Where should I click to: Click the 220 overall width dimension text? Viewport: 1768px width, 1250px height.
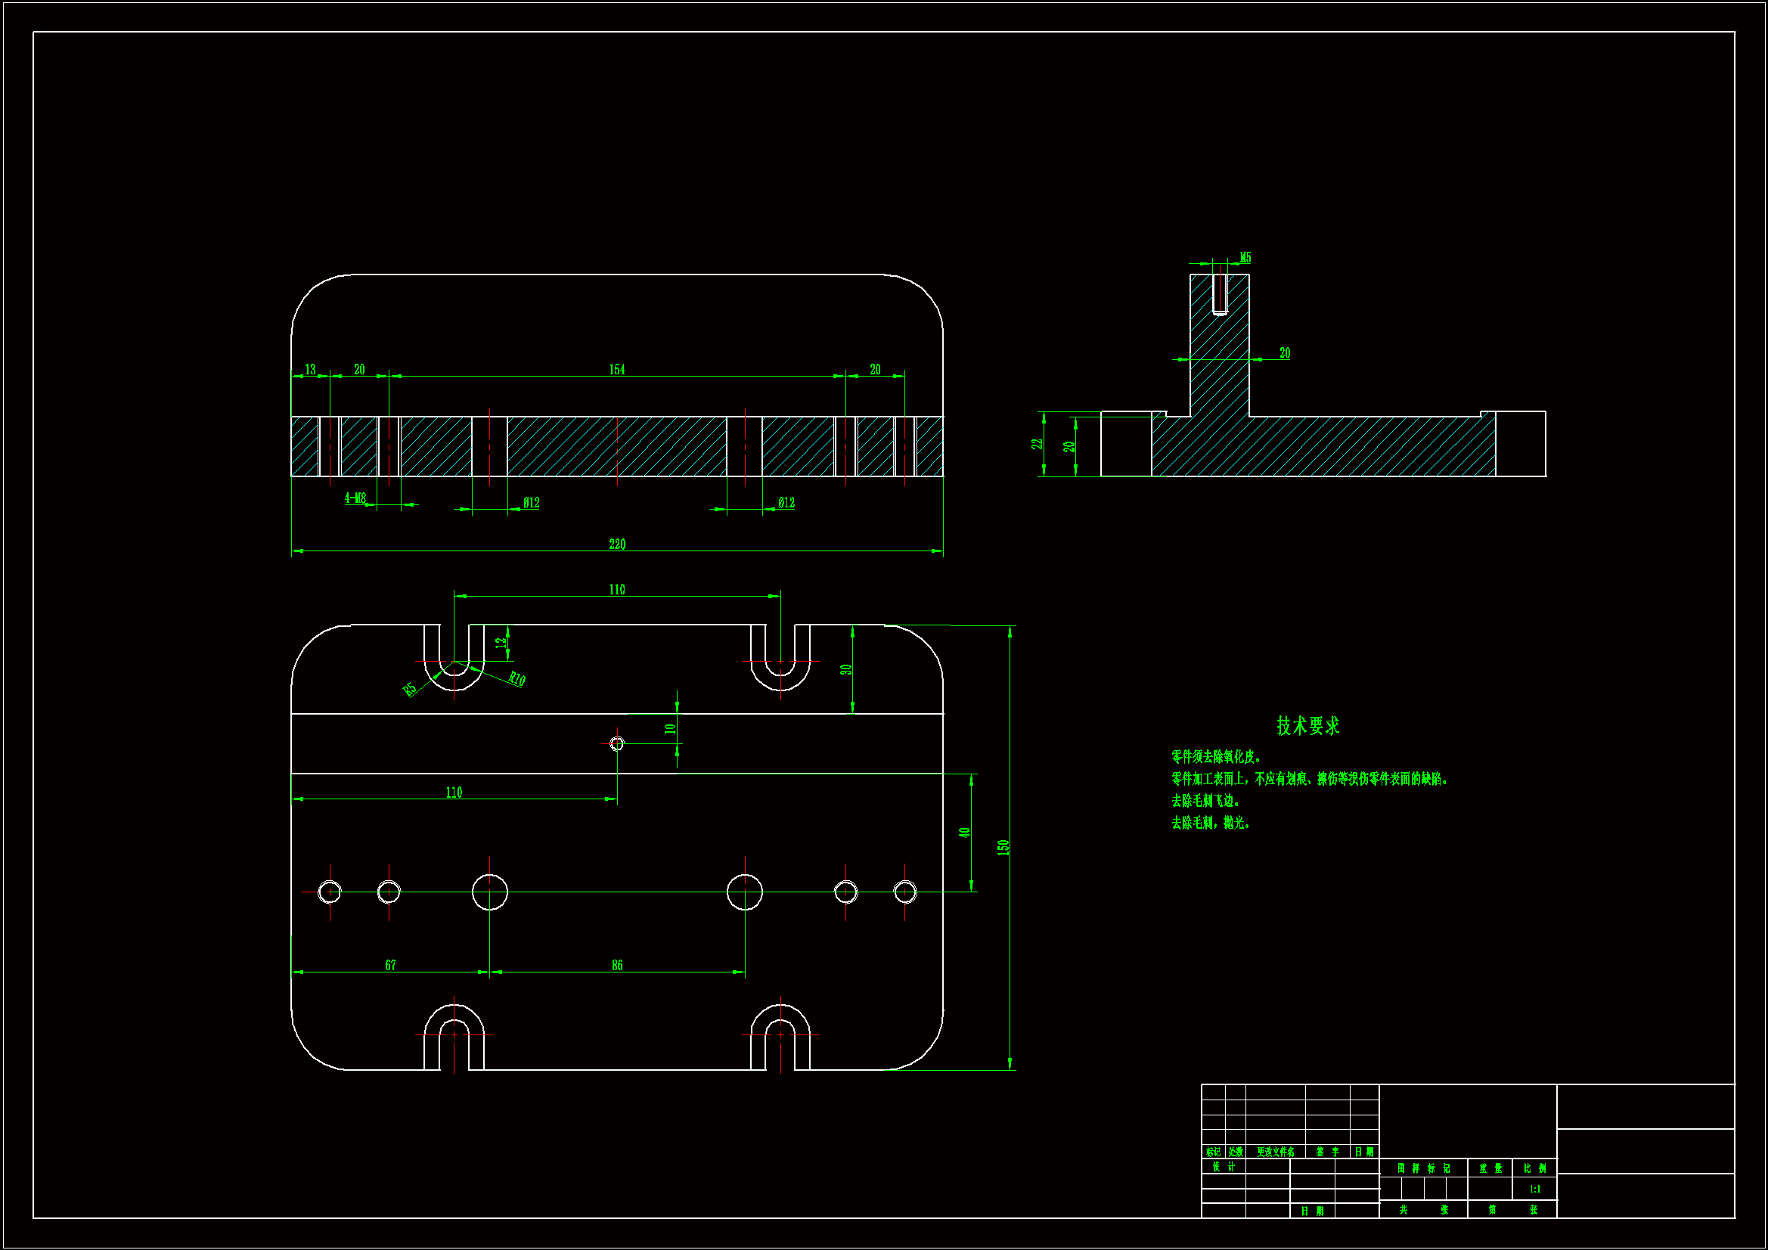pyautogui.click(x=617, y=544)
